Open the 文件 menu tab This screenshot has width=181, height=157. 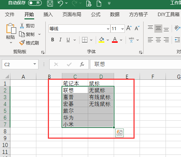tap(10, 14)
